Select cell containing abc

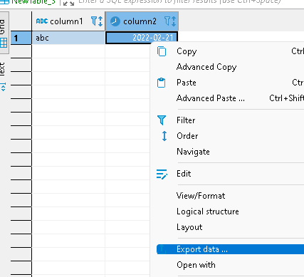68,38
